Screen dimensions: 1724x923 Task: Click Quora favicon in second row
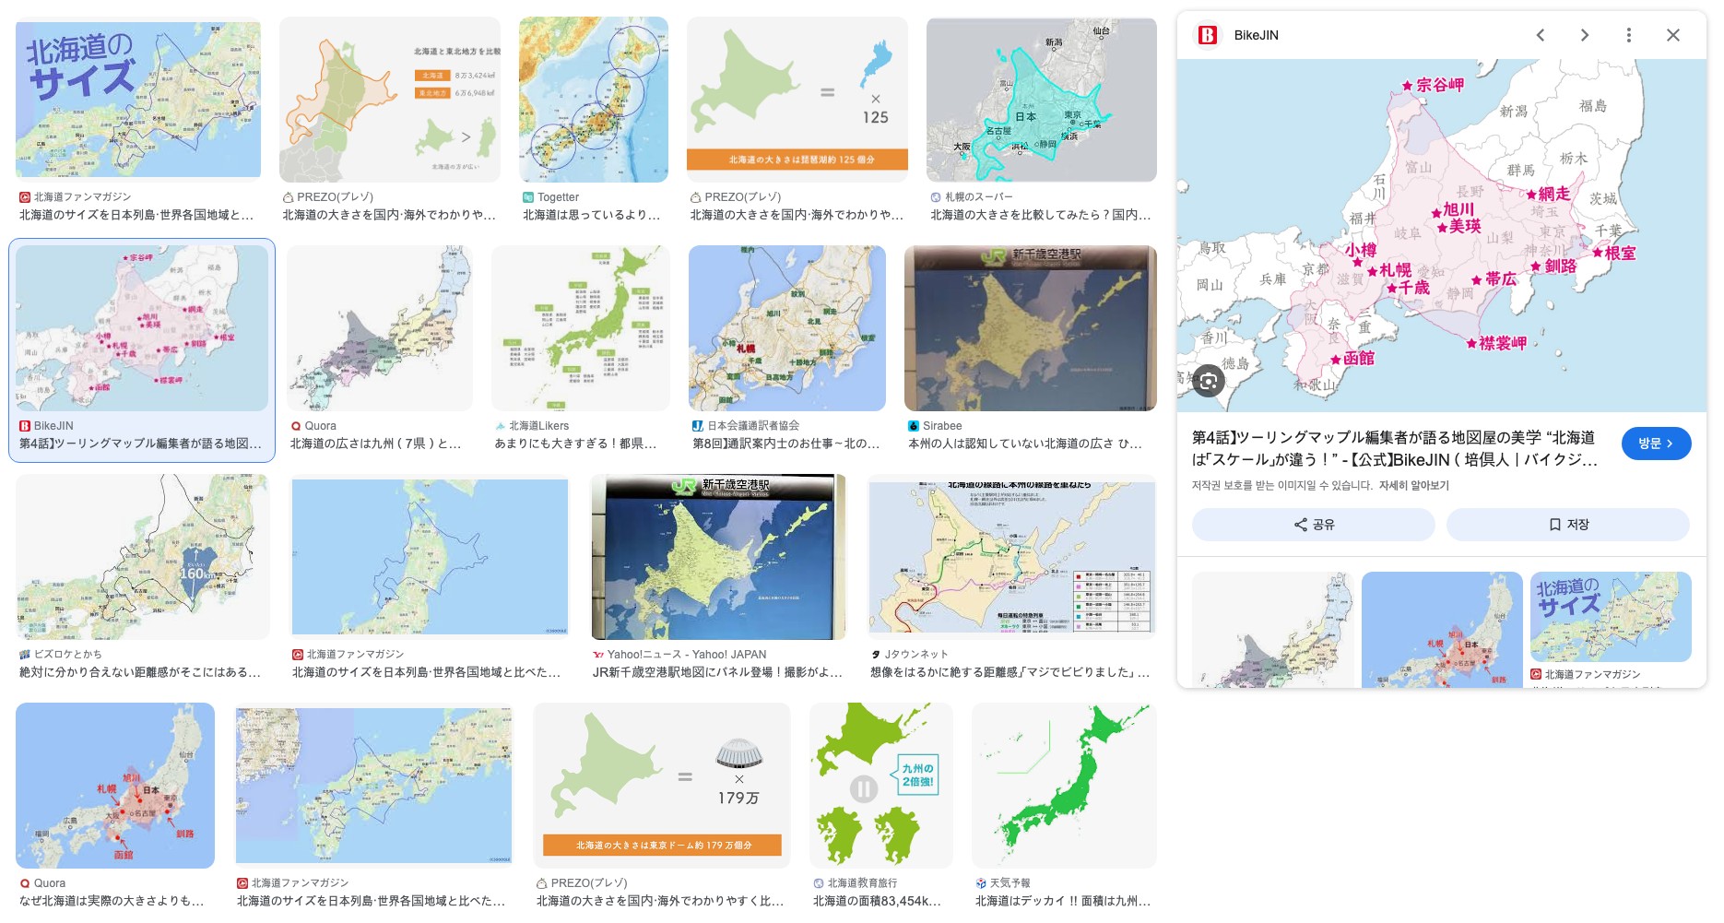(x=296, y=426)
